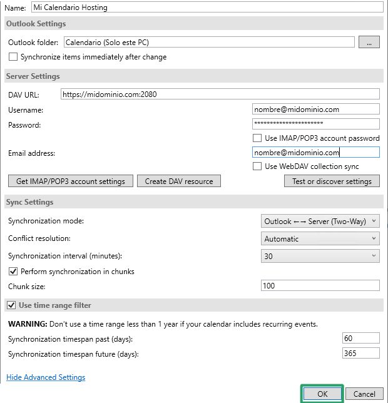Open Synchronization interval dropdown
Viewport: 388px width, 403px height.
320,255
